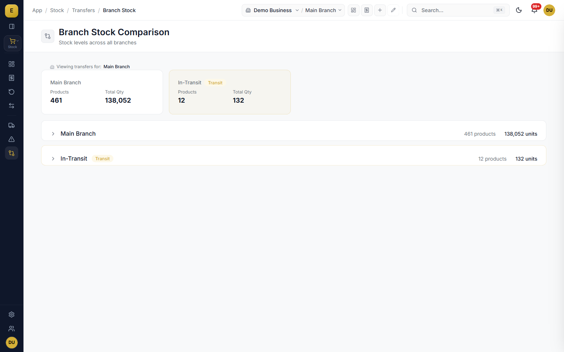Expand the In-Transit row chevron
564x352 pixels.
coord(53,159)
